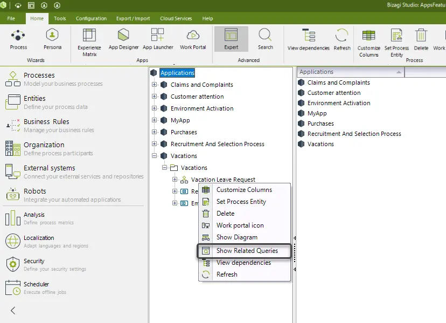Open the Organization module
The width and height of the screenshot is (446, 323).
pos(49,149)
